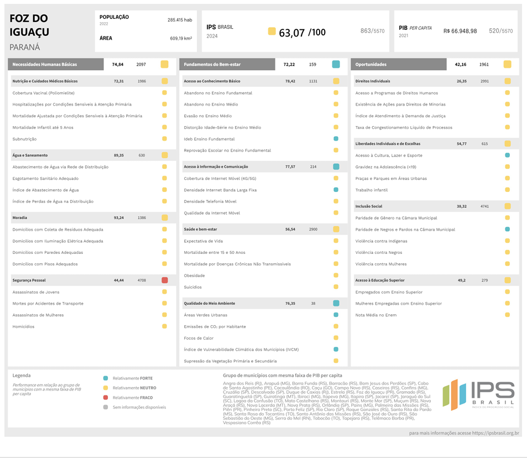Screen dimensions: 527x458
Task: Click the blue Qualidade do Meio Ambiente indicator
Action: (x=336, y=303)
